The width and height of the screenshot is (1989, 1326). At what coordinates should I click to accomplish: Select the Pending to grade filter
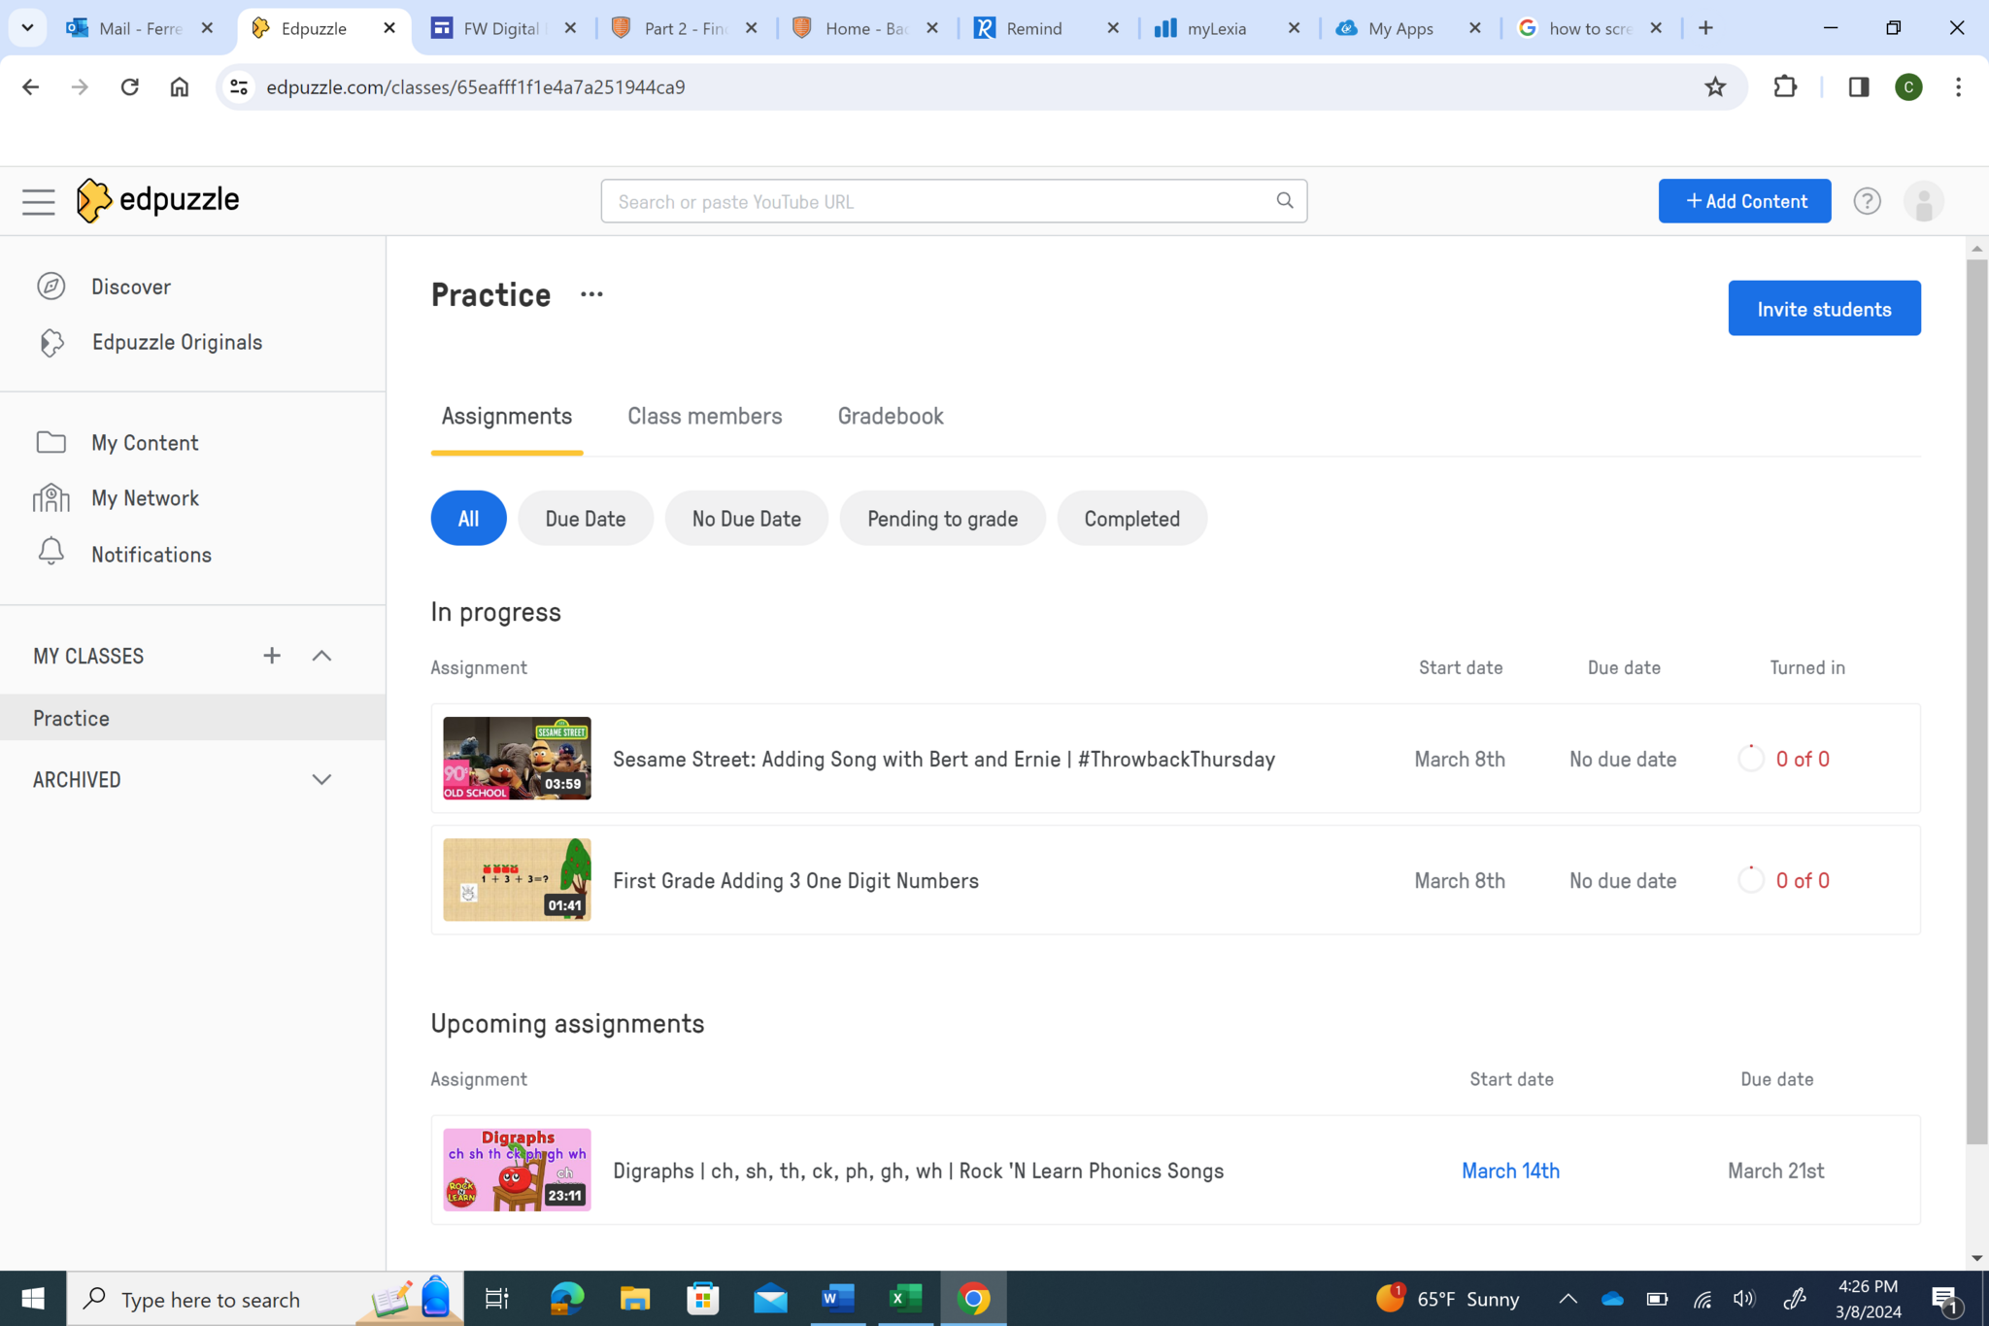(x=941, y=518)
